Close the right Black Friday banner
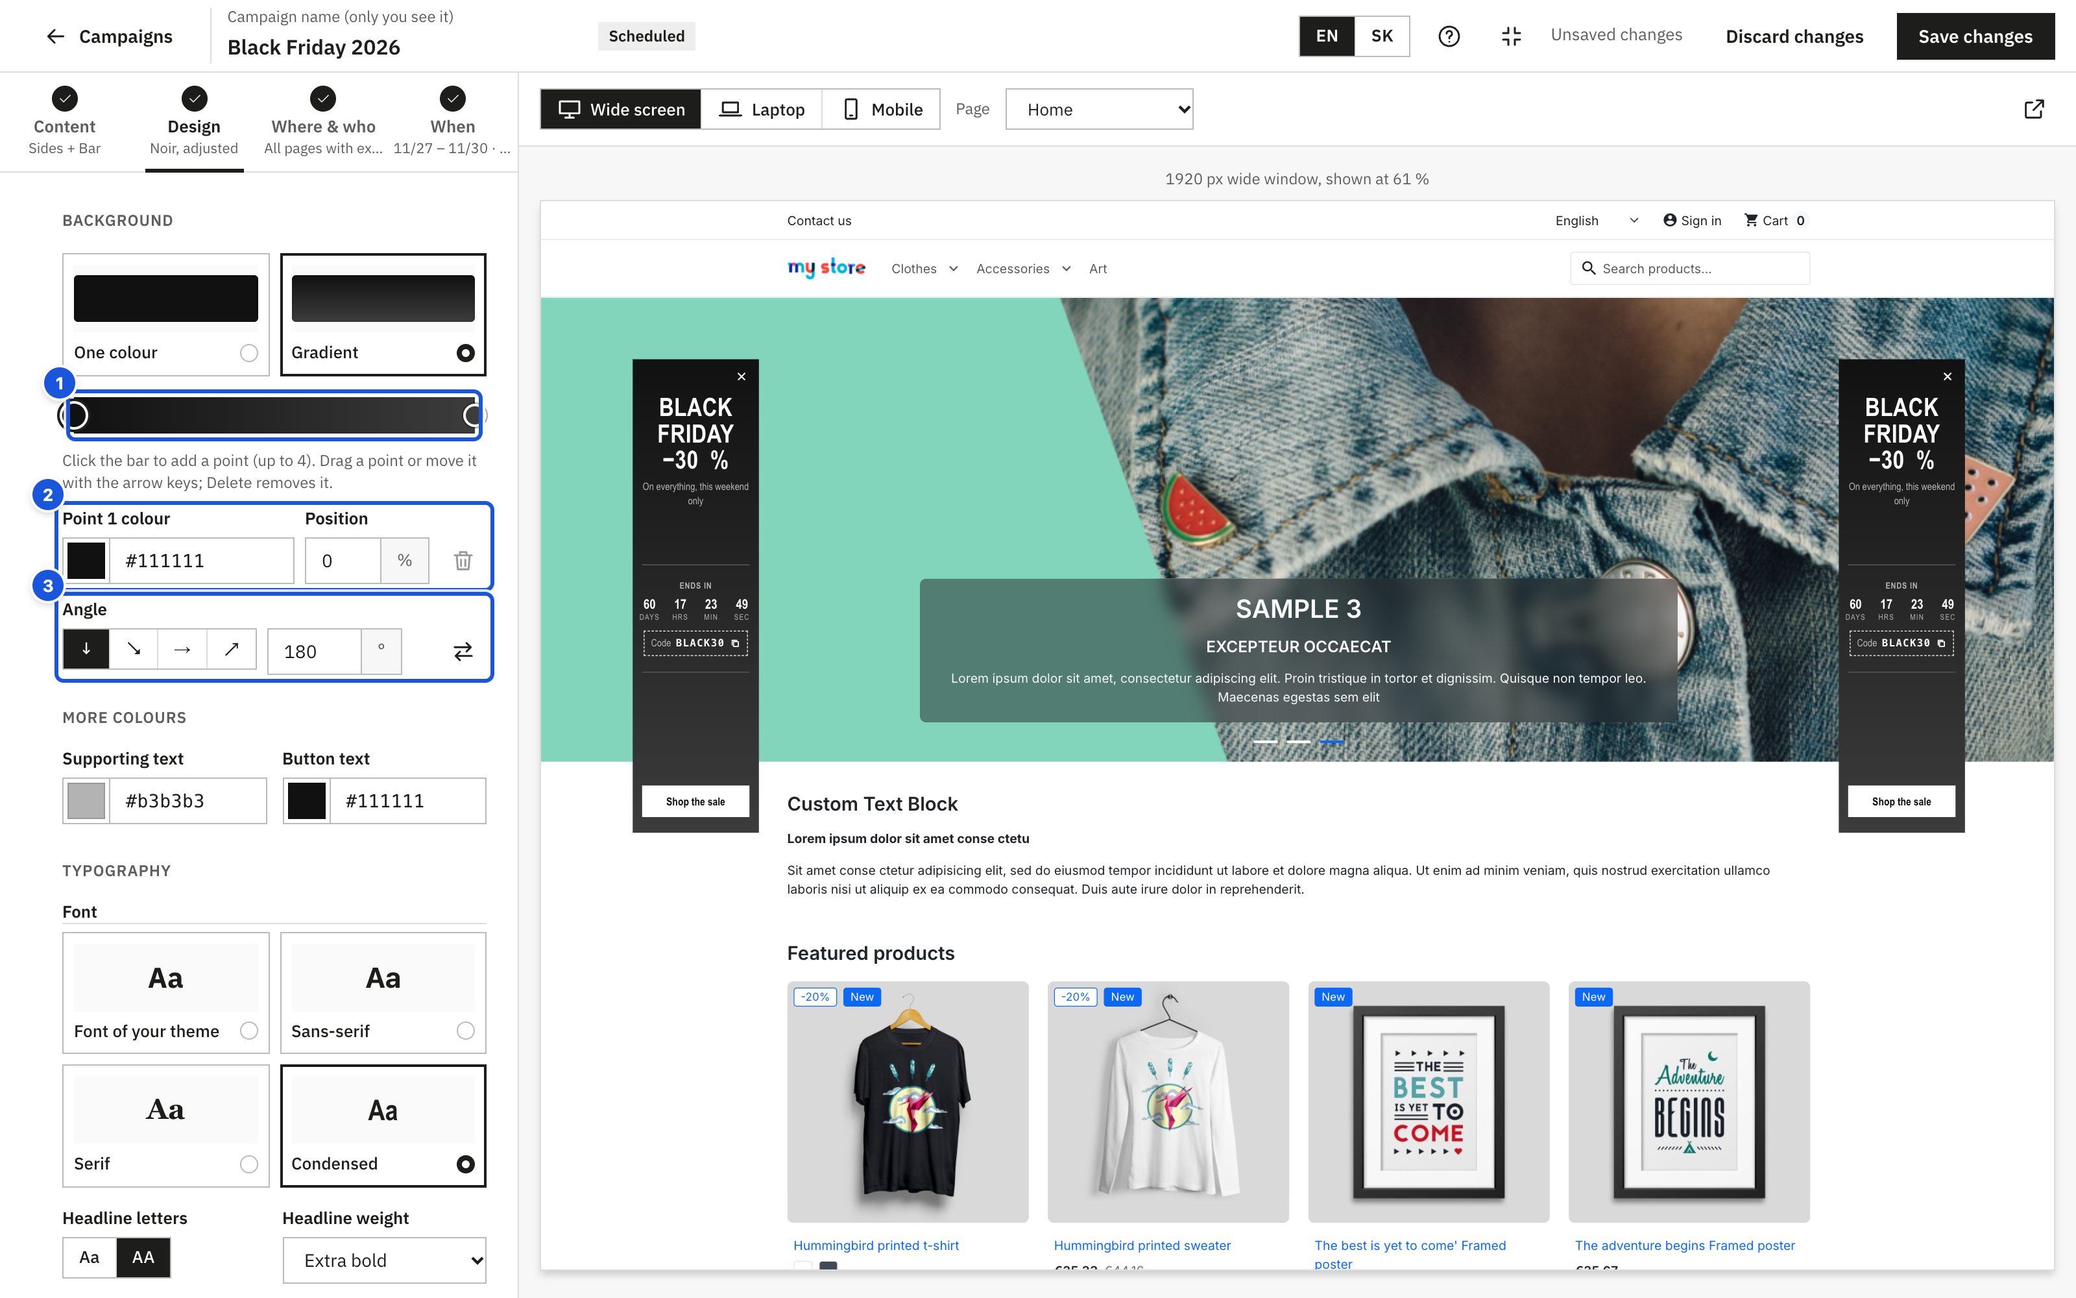The image size is (2076, 1298). tap(1948, 377)
